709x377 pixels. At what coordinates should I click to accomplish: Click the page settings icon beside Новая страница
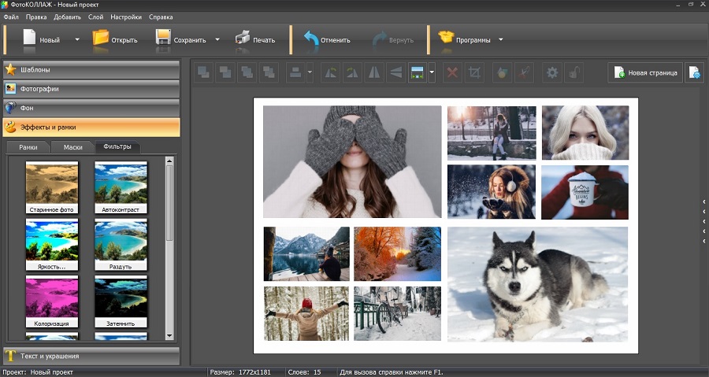[694, 72]
